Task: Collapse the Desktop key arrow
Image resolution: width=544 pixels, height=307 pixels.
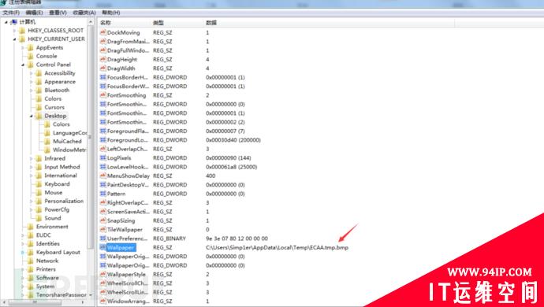Action: pos(32,116)
